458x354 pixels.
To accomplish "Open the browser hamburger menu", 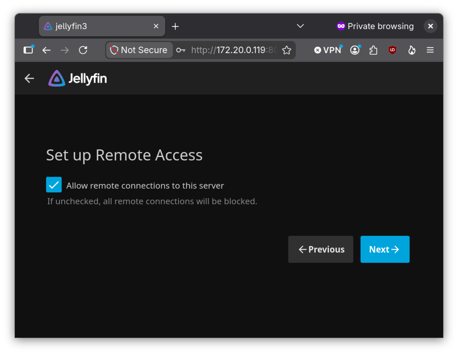I will pyautogui.click(x=430, y=50).
